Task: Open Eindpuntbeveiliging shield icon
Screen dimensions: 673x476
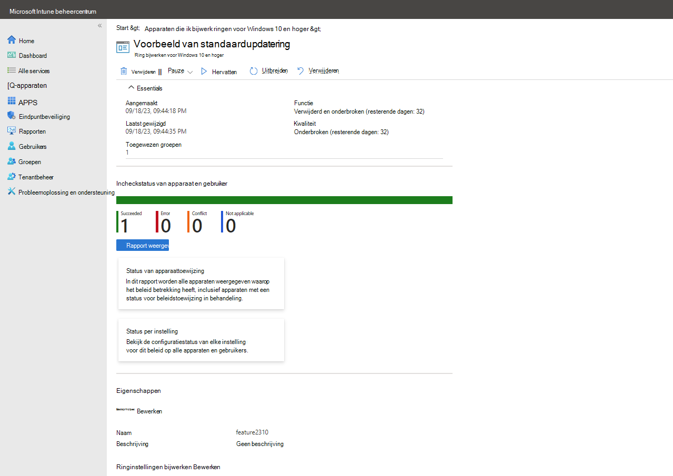Action: [x=12, y=116]
